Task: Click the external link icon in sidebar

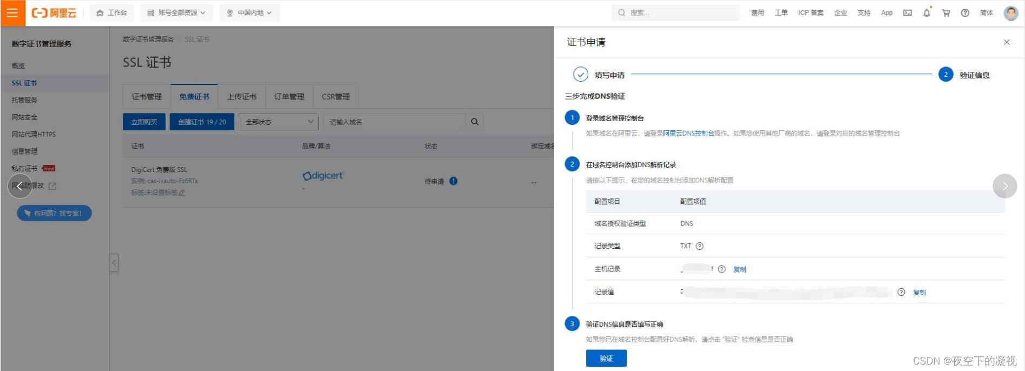Action: [52, 186]
